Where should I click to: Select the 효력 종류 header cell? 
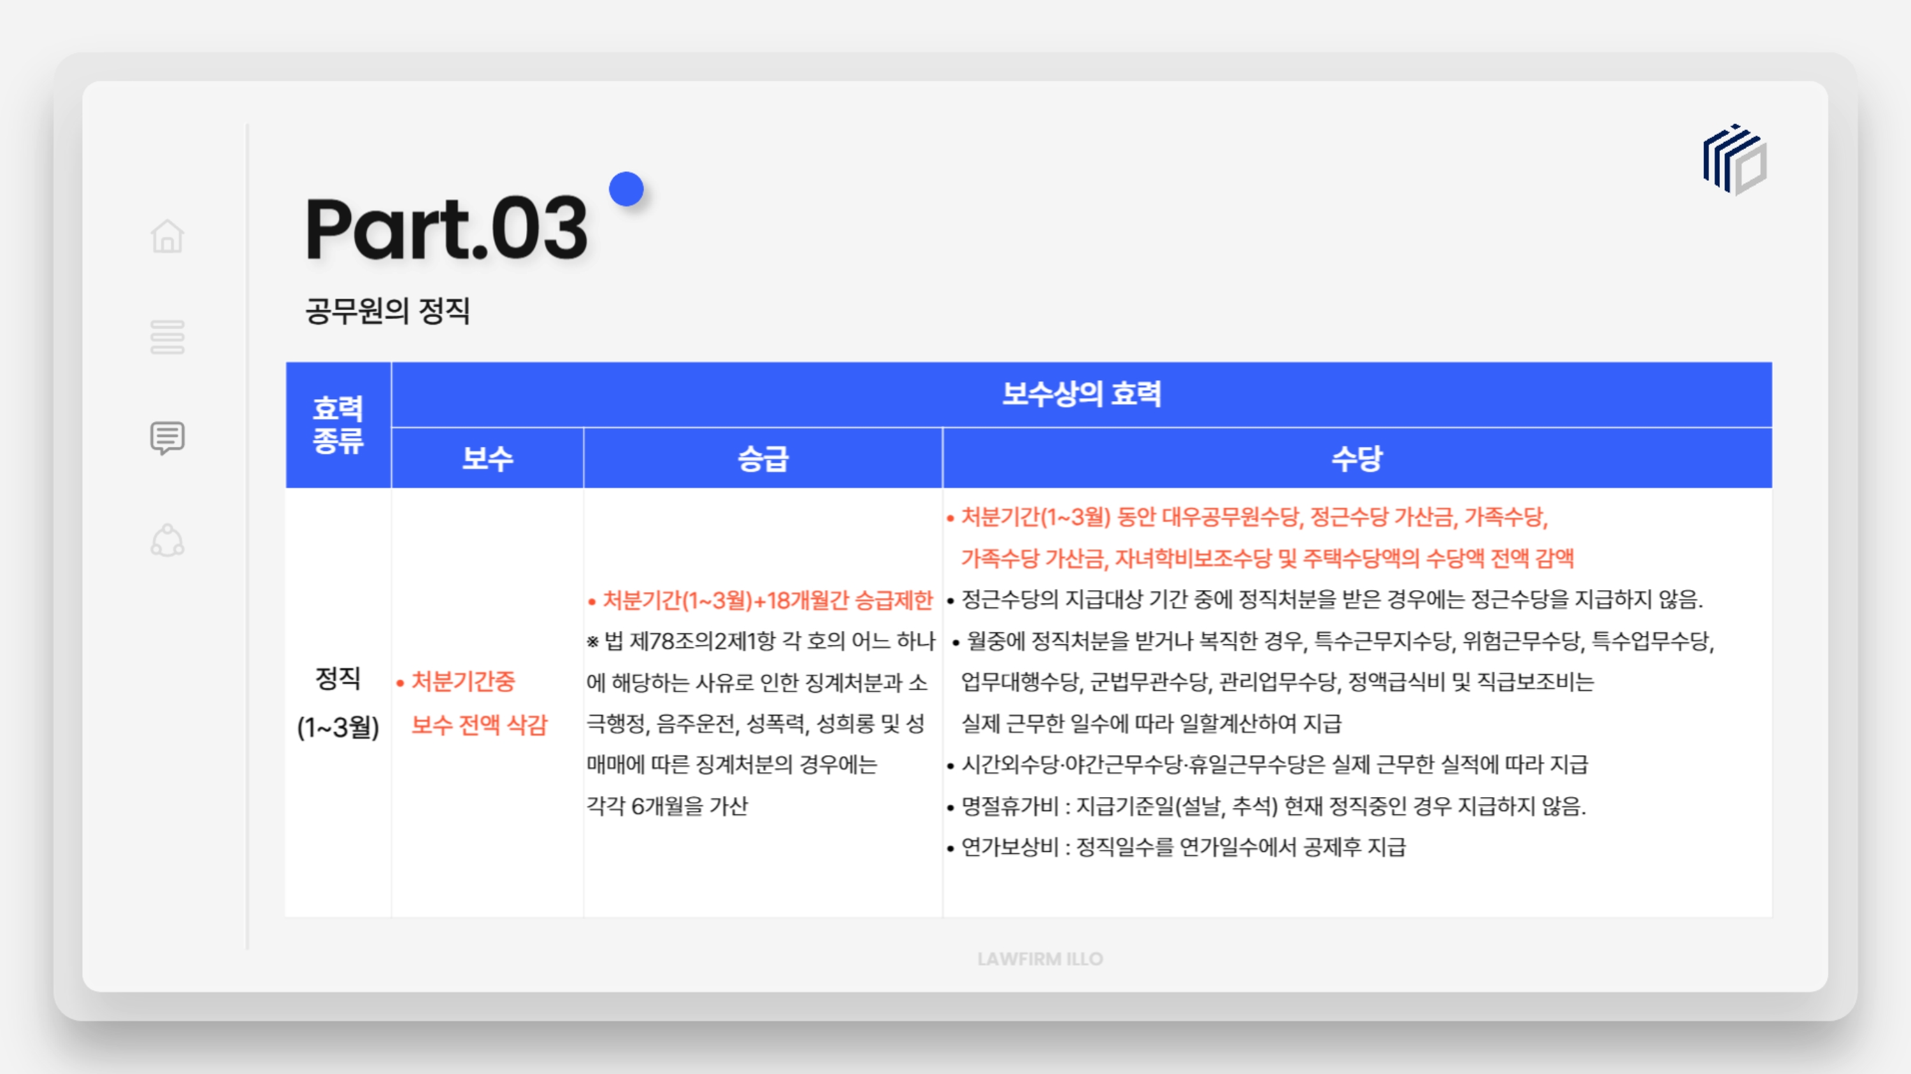[x=338, y=425]
